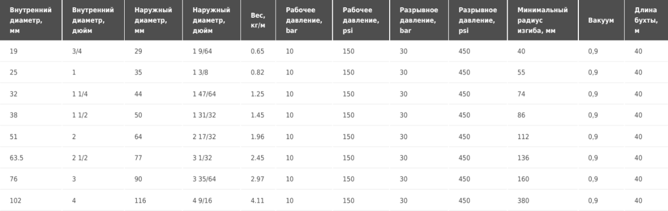Select the 'Вес, кг/м' column header

coord(259,21)
